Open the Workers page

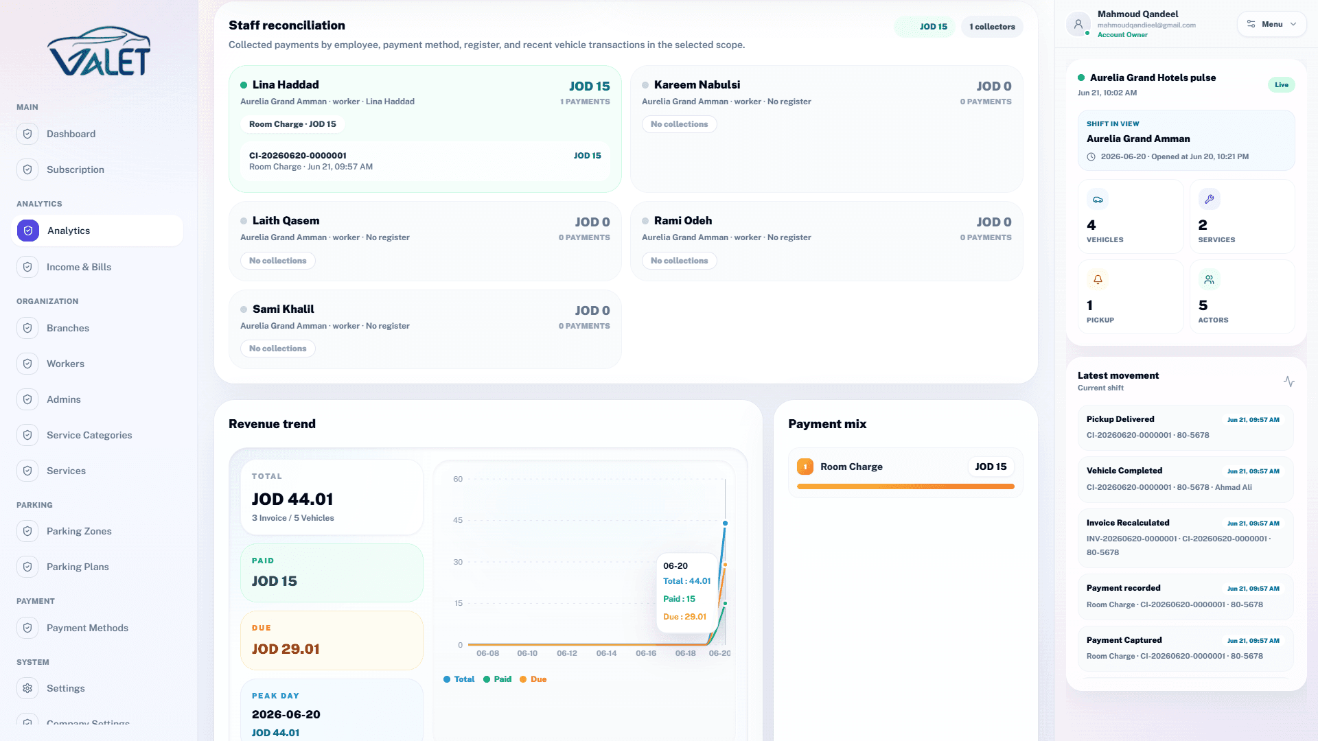(97, 364)
